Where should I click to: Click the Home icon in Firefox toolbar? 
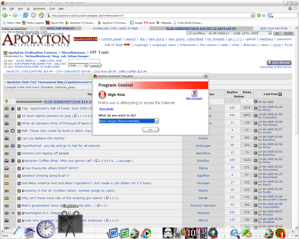point(41,15)
